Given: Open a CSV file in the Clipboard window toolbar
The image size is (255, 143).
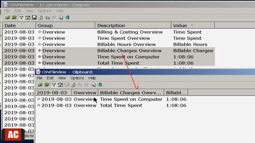Looking at the screenshot, I should (40, 85).
